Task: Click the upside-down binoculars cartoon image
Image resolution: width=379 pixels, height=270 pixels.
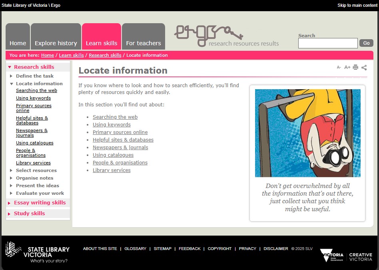Action: (307, 133)
